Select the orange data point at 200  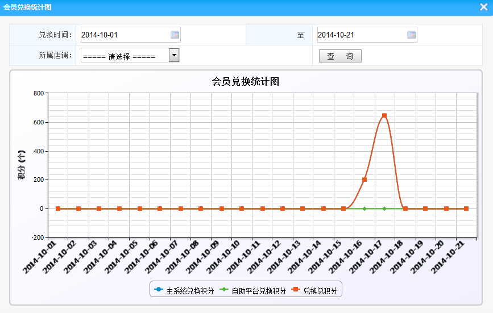pyautogui.click(x=364, y=180)
